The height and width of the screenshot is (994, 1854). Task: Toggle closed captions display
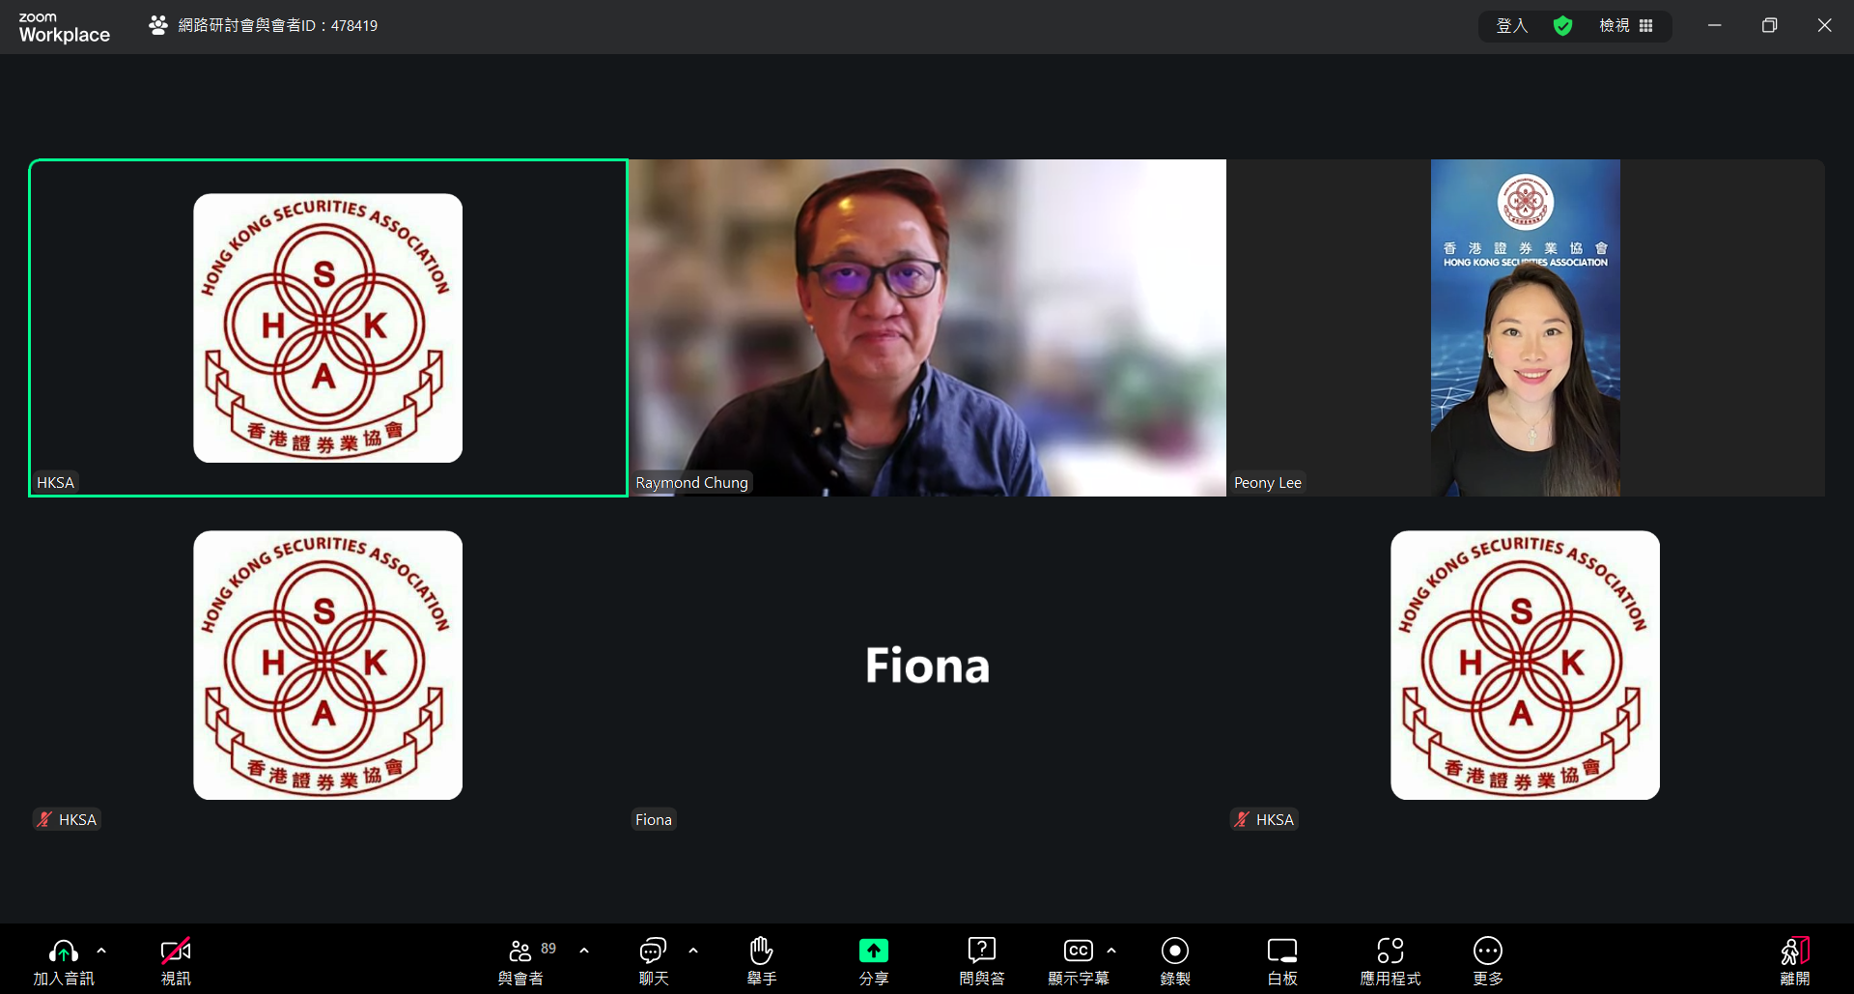click(x=1078, y=952)
